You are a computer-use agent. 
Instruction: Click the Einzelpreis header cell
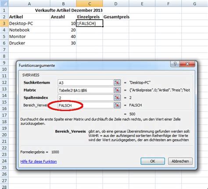click(x=90, y=17)
